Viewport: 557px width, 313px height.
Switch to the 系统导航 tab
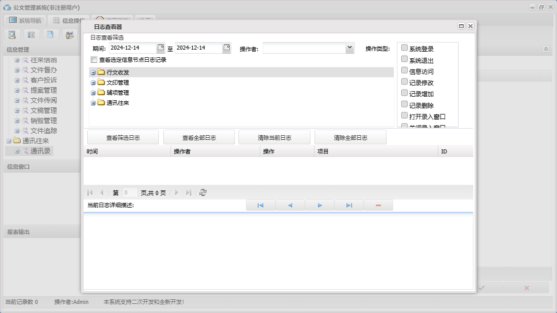pos(25,21)
